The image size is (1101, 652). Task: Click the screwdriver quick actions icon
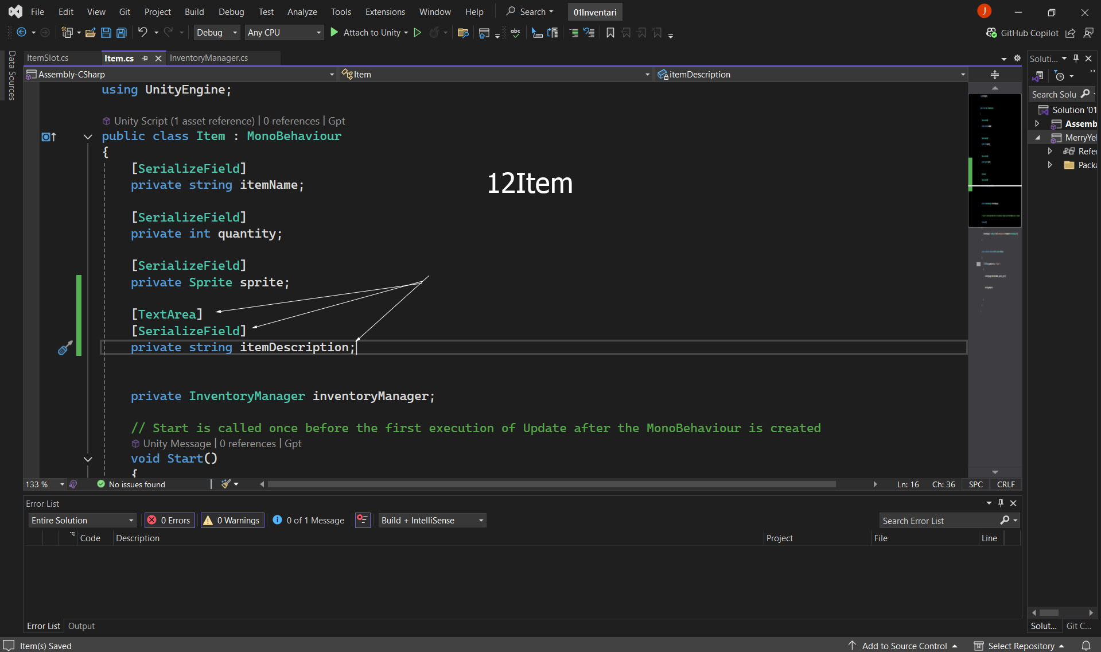[65, 348]
